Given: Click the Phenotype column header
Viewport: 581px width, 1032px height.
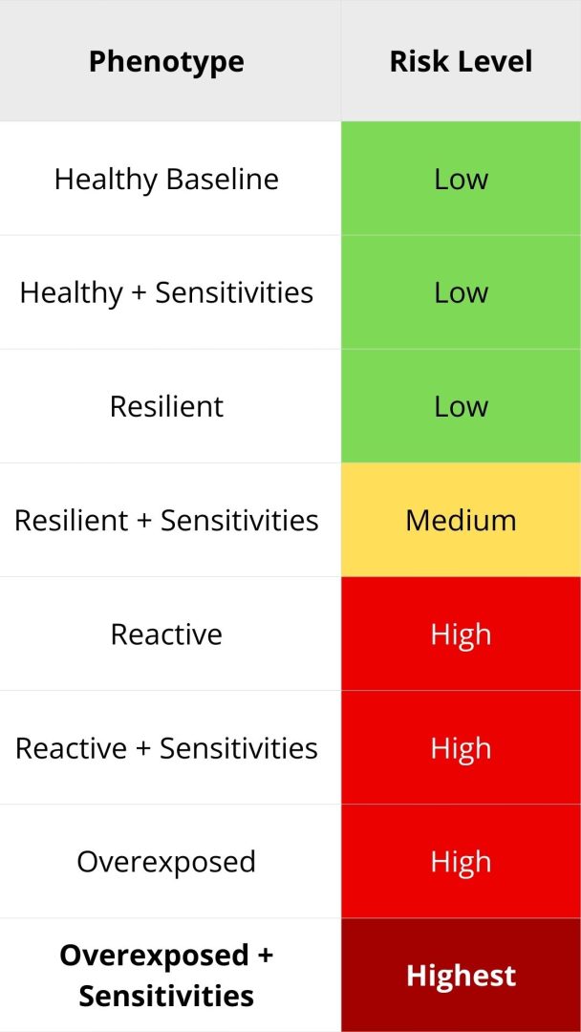Looking at the screenshot, I should 166,62.
